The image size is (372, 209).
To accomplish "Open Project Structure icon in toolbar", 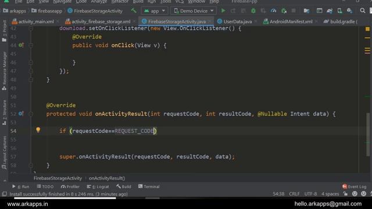I will pyautogui.click(x=306, y=10).
